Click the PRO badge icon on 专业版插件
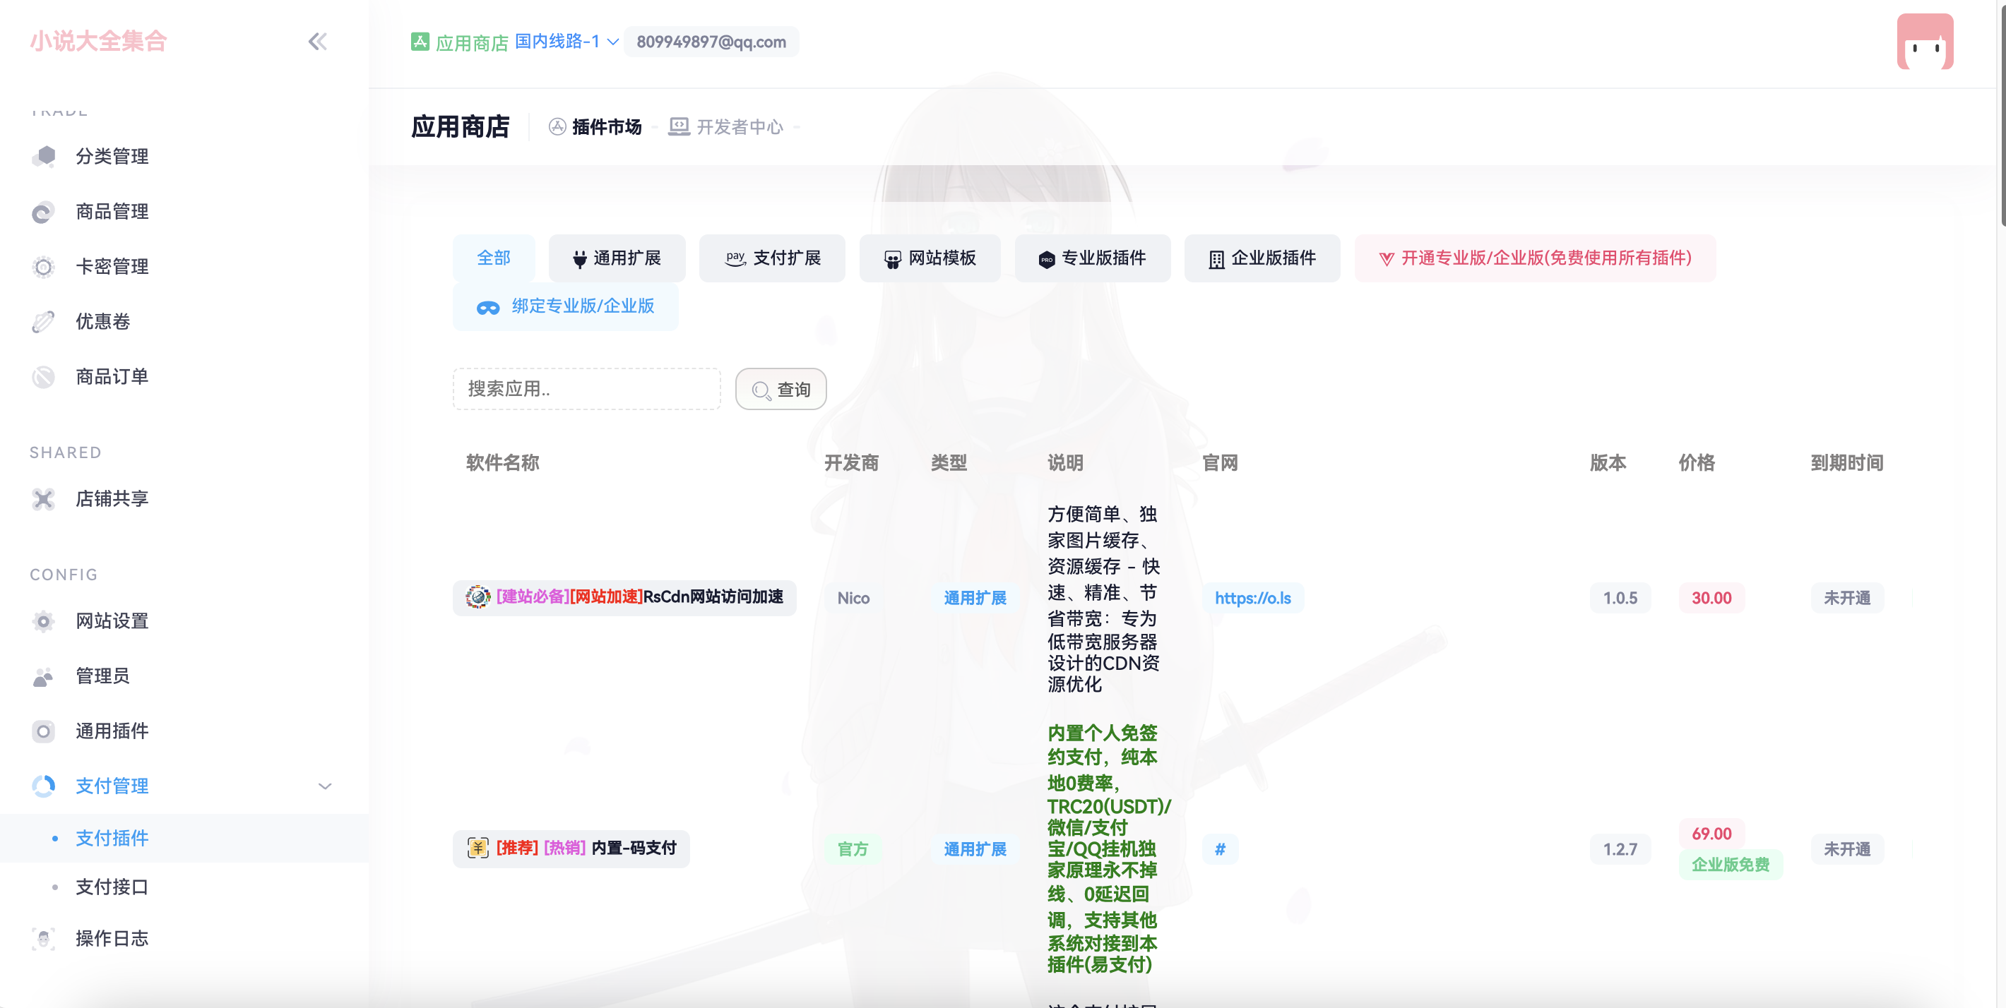The height and width of the screenshot is (1008, 2006). pos(1047,259)
